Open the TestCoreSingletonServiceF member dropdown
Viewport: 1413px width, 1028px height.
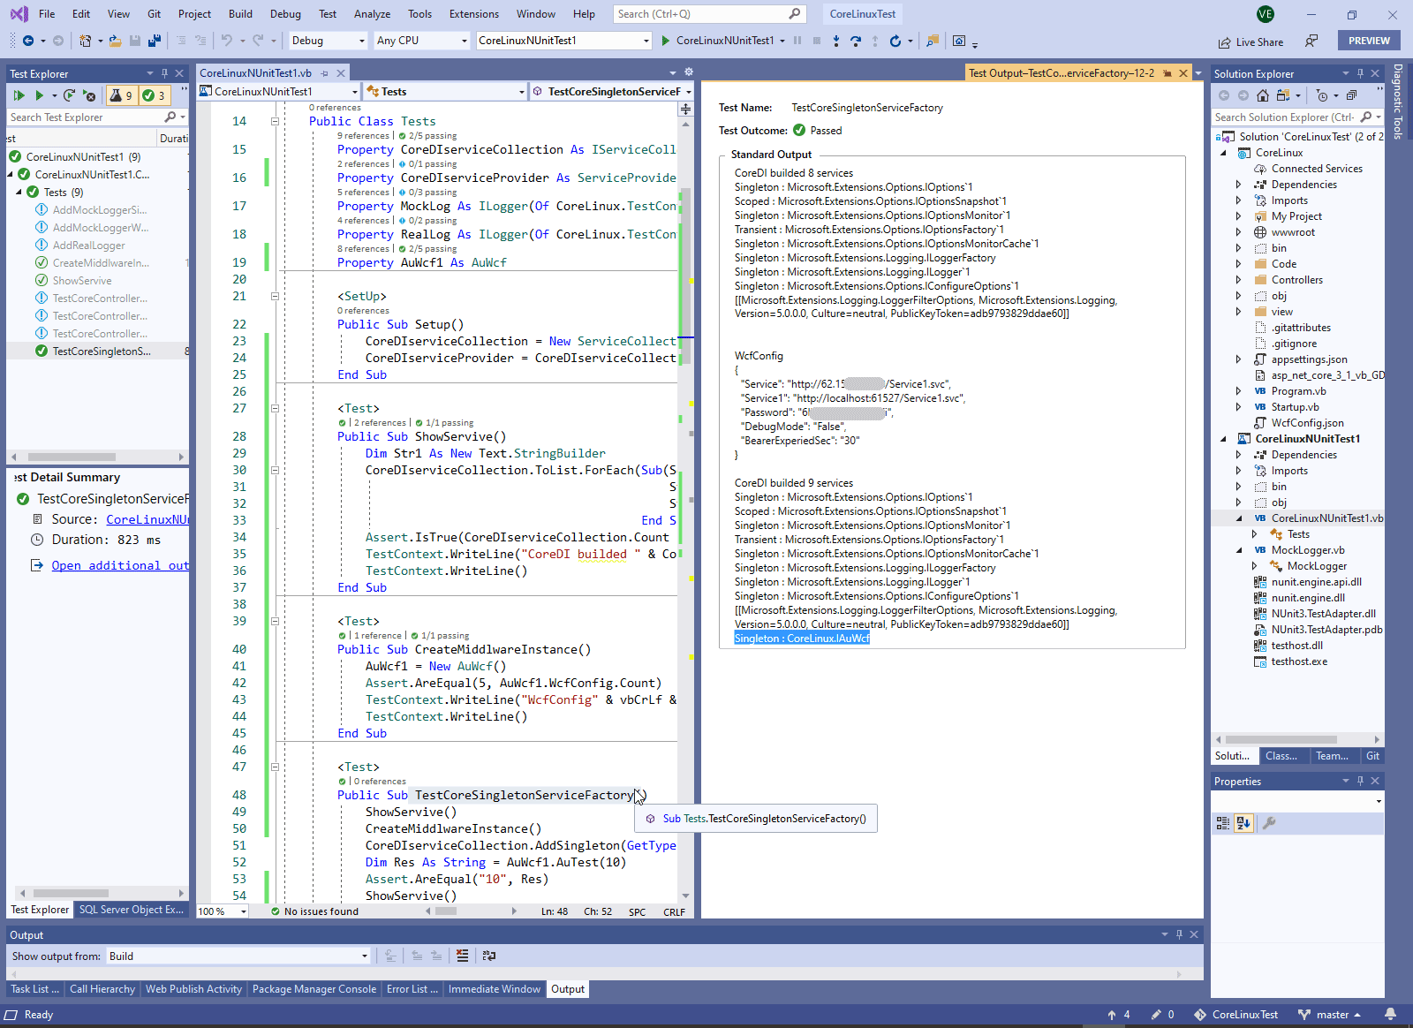tap(613, 92)
